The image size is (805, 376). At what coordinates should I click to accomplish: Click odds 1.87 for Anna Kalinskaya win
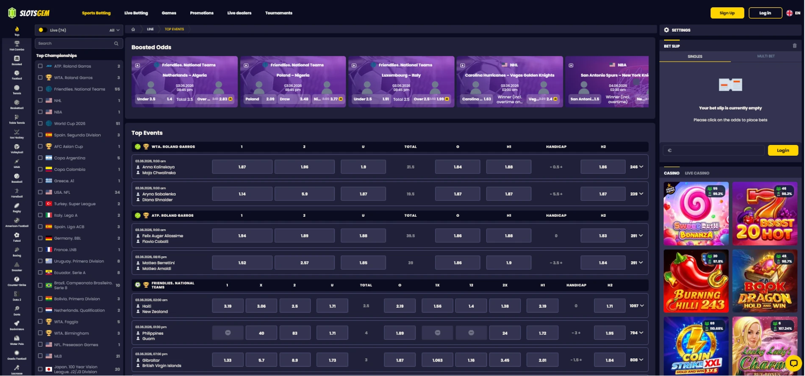click(x=242, y=167)
